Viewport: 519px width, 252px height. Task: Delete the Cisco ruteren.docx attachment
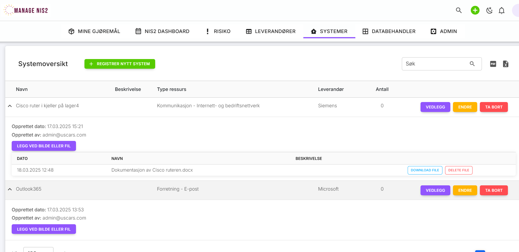459,170
